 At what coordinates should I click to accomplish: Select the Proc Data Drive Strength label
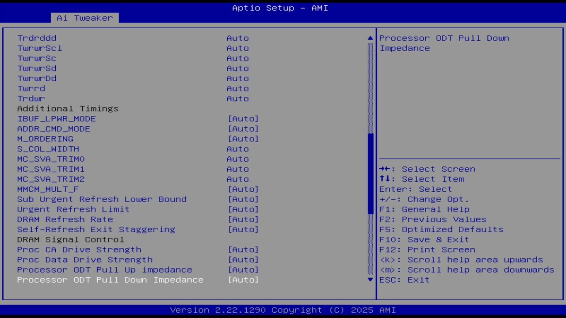point(85,260)
